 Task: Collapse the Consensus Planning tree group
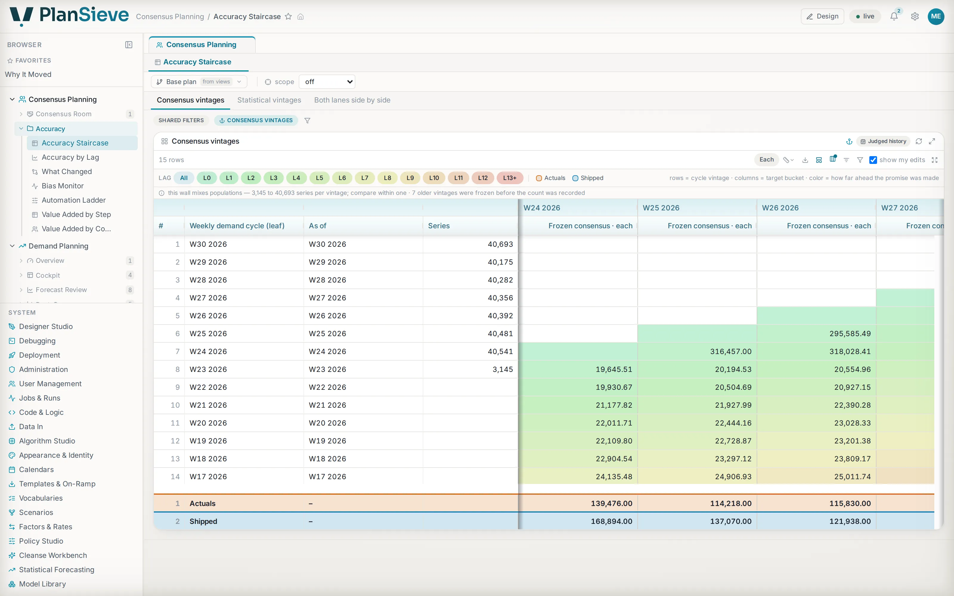point(12,99)
